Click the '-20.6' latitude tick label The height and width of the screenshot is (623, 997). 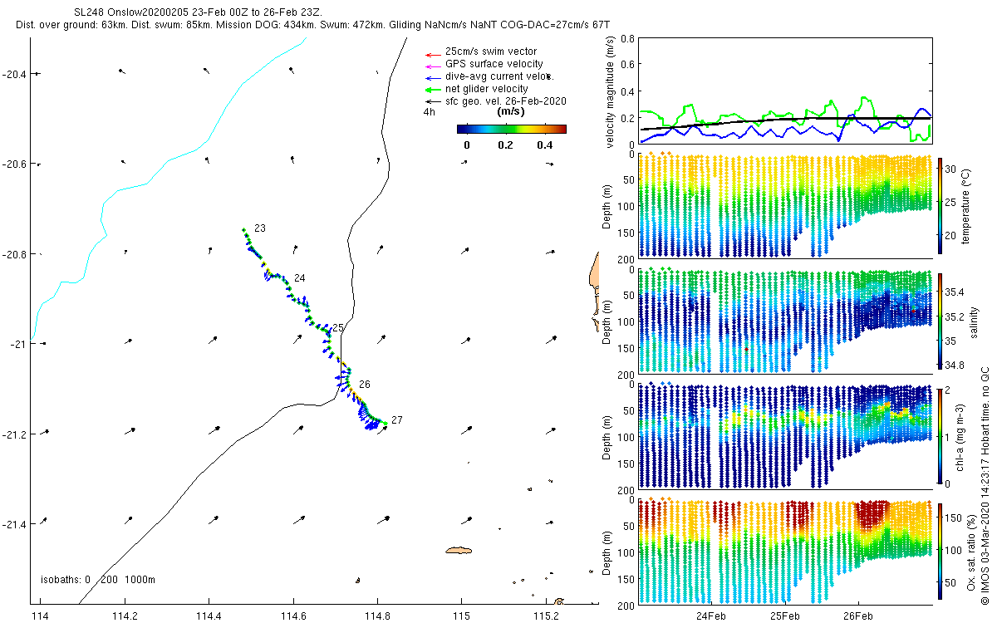click(14, 164)
